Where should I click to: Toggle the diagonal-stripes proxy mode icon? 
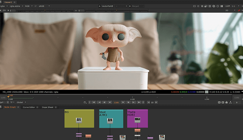click(202, 6)
